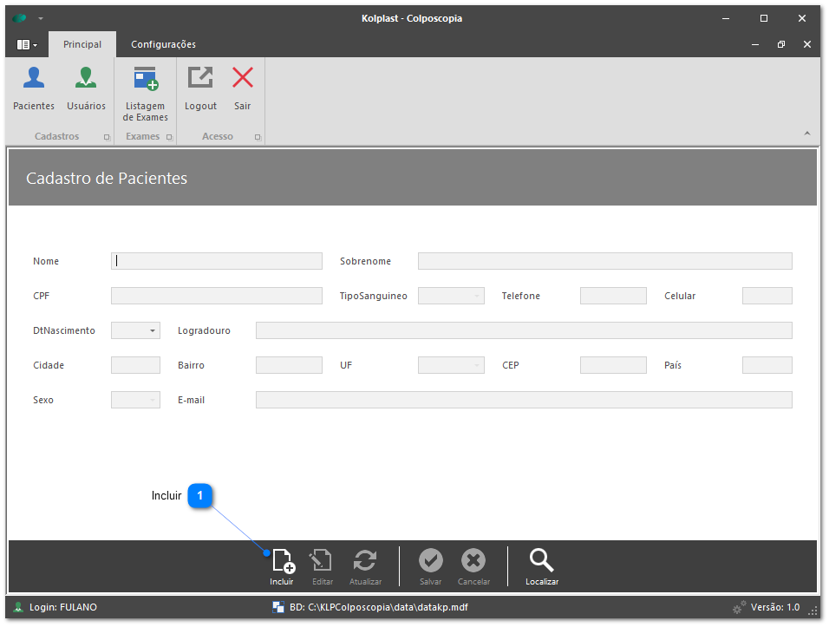This screenshot has height=627, width=829.
Task: Click the Logout icon
Action: (200, 87)
